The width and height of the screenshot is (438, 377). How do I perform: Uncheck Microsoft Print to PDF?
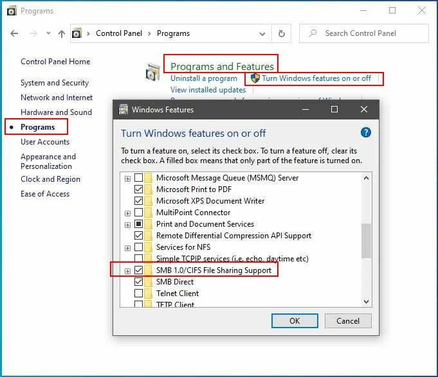point(138,189)
